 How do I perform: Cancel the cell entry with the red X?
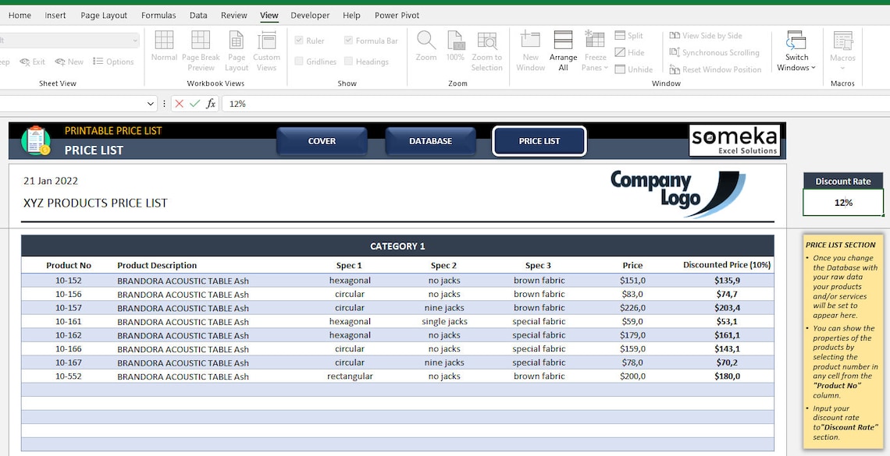178,103
